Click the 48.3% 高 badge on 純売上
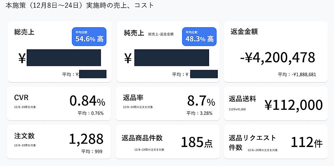 pos(199,37)
